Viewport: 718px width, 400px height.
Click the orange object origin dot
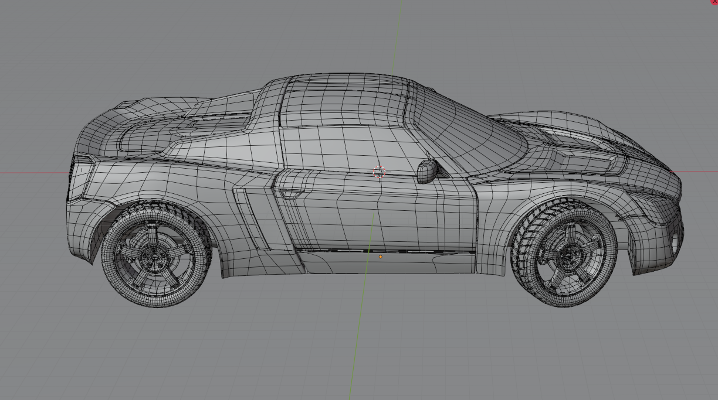pyautogui.click(x=380, y=257)
